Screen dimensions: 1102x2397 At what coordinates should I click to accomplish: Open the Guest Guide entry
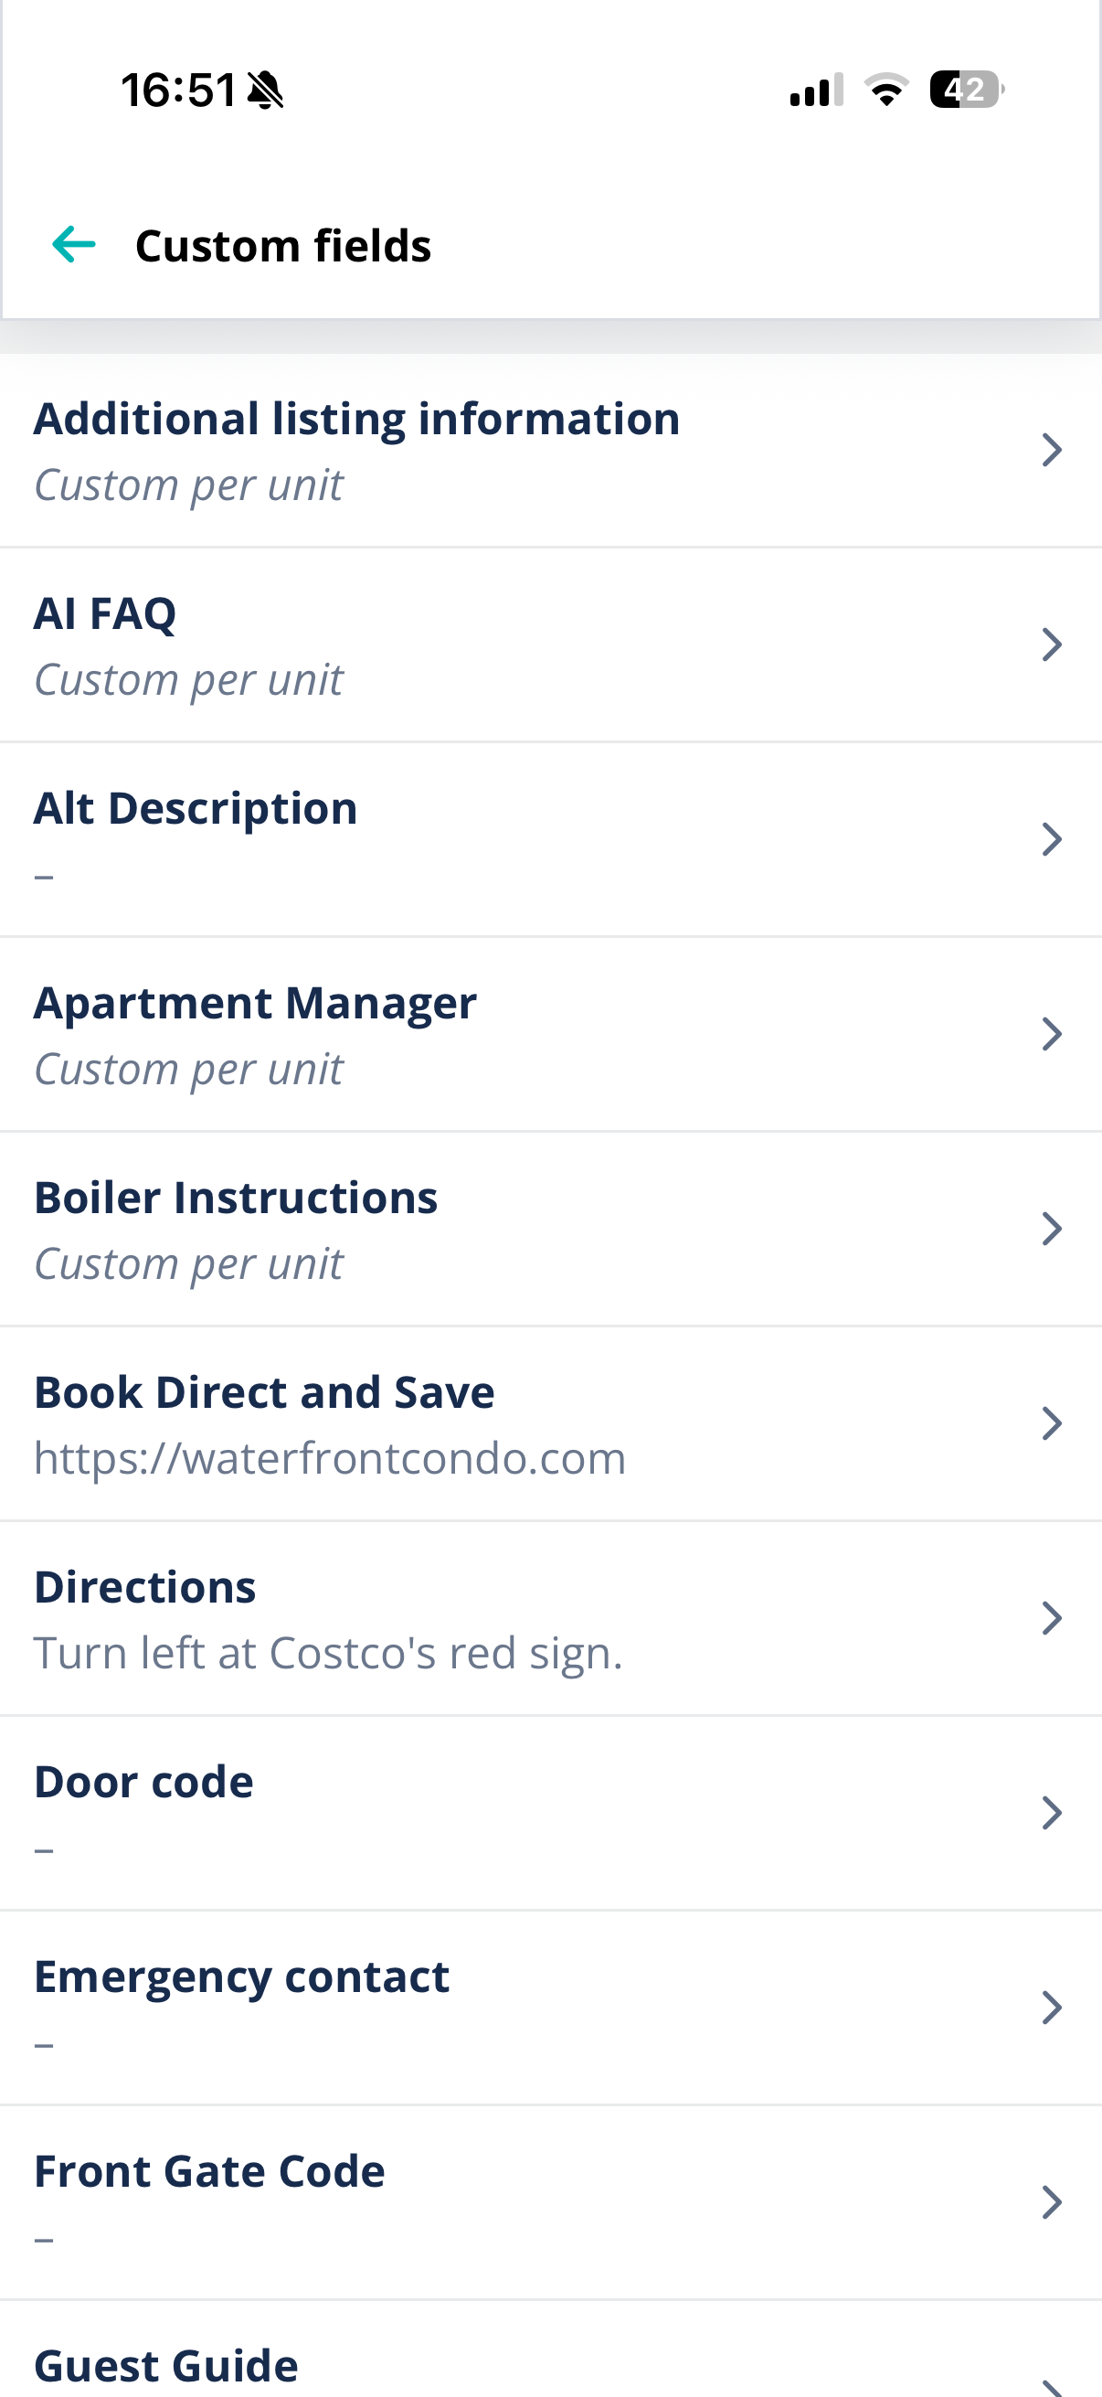pos(550,2350)
